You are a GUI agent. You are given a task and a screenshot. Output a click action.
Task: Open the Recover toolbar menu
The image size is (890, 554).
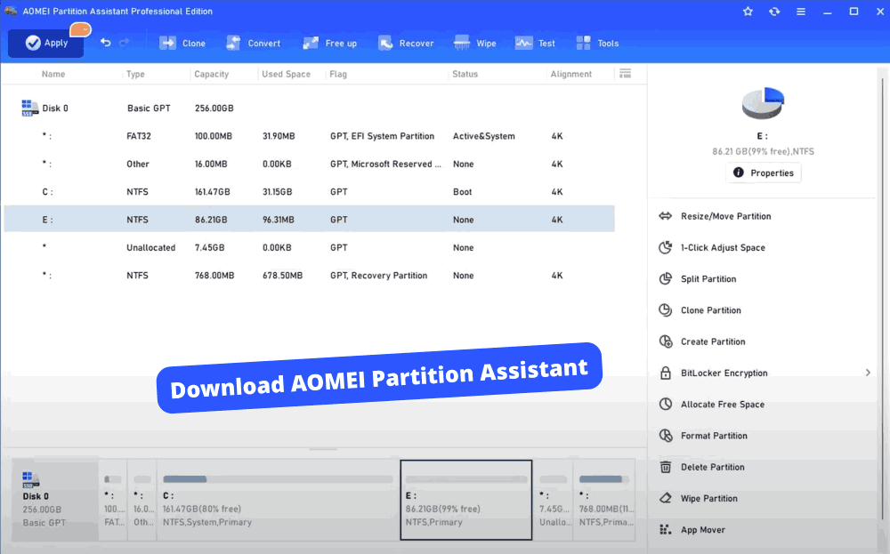pyautogui.click(x=406, y=43)
